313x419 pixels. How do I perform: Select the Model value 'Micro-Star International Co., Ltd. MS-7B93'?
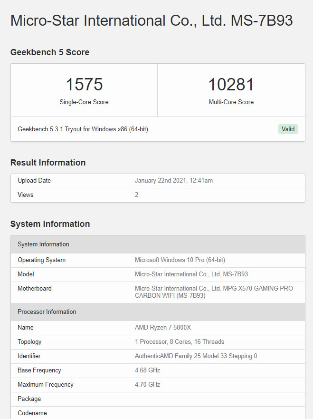[191, 274]
